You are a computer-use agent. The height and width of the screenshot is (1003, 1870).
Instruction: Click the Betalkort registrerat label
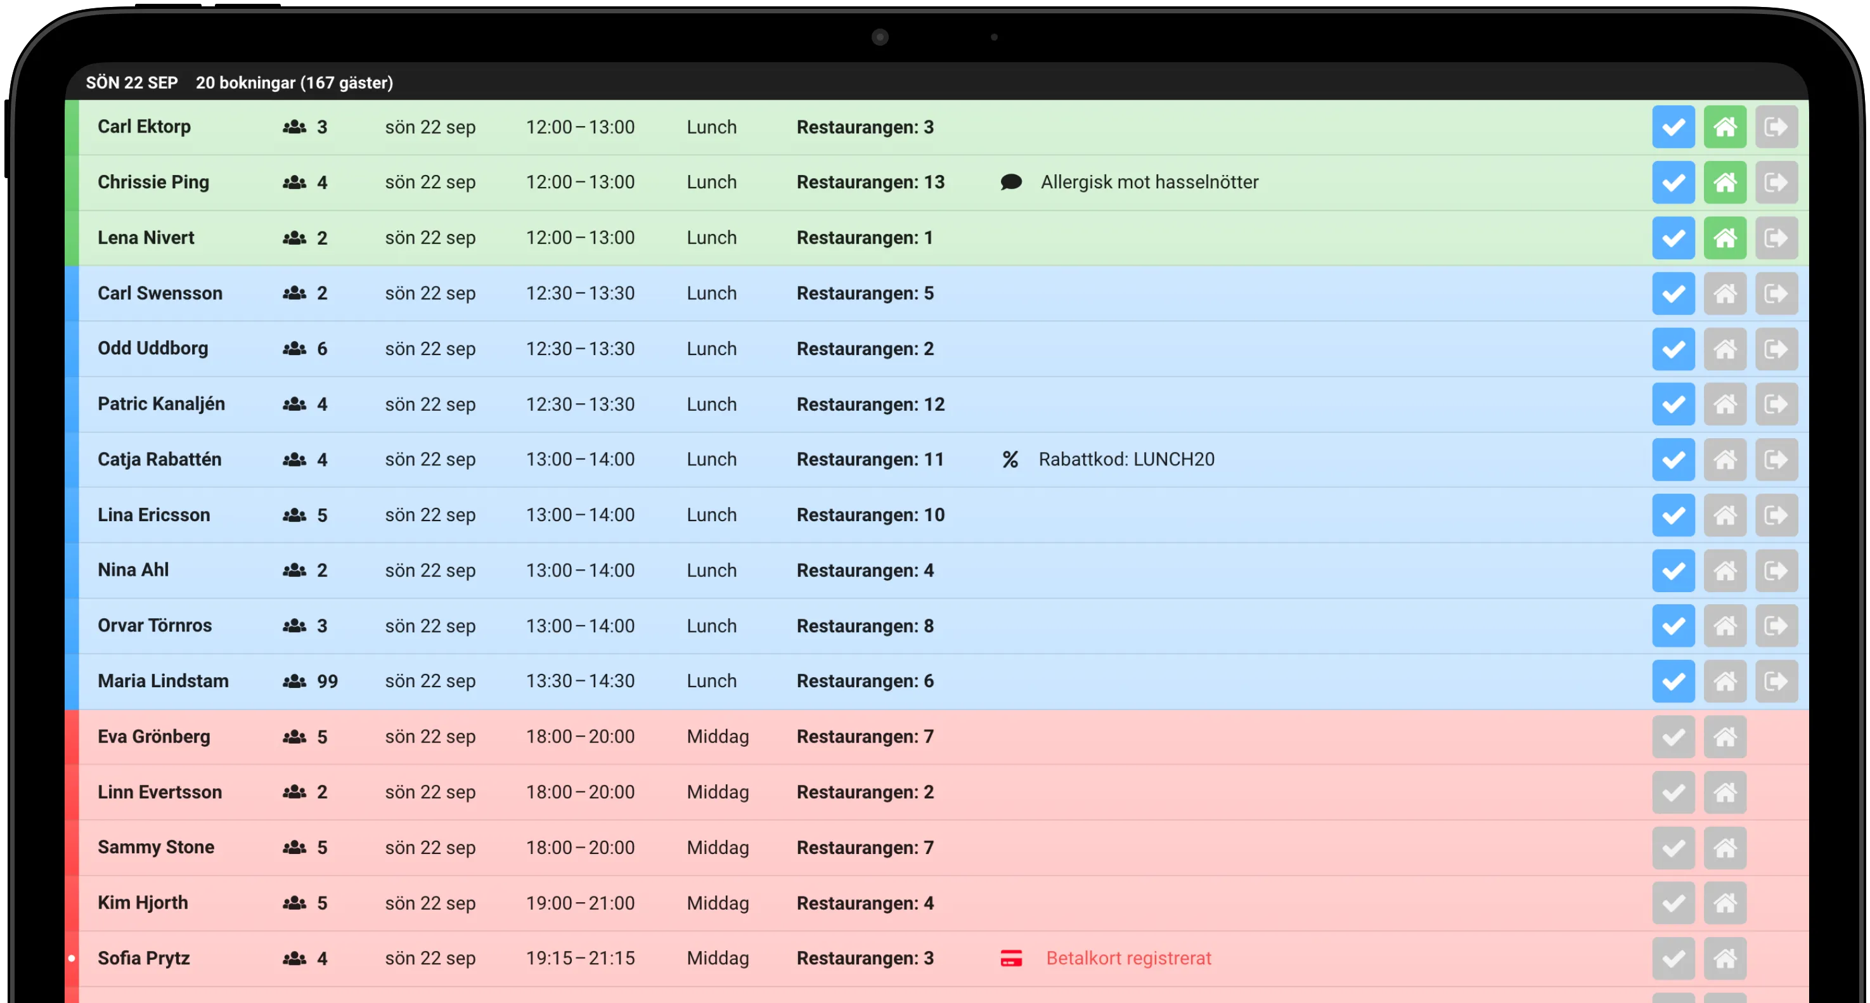[1128, 959]
